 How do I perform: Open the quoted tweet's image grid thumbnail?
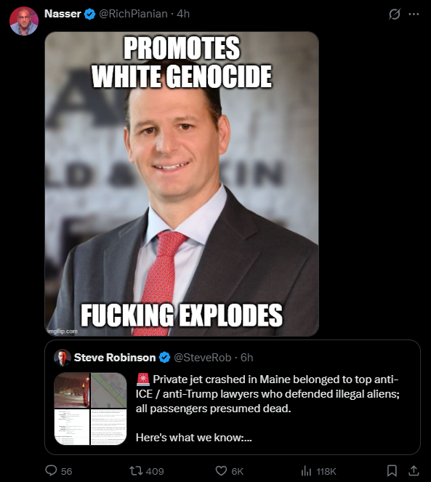pyautogui.click(x=90, y=409)
